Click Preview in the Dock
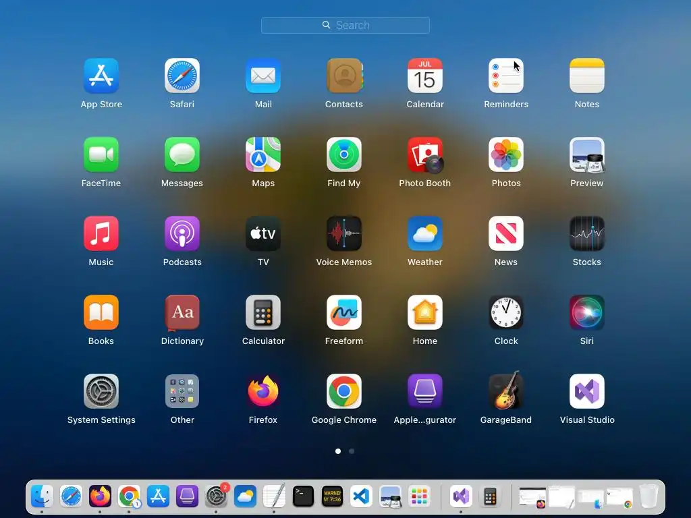Viewport: 691px width, 518px height. click(391, 496)
